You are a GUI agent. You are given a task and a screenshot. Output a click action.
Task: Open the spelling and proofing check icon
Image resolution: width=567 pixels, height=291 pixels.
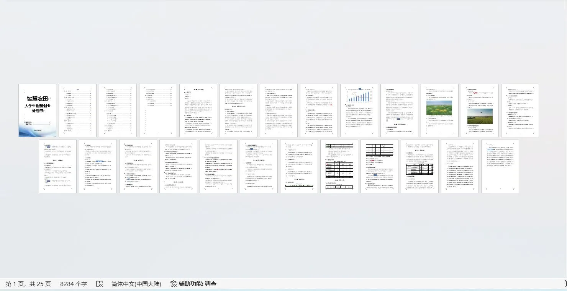(100, 284)
